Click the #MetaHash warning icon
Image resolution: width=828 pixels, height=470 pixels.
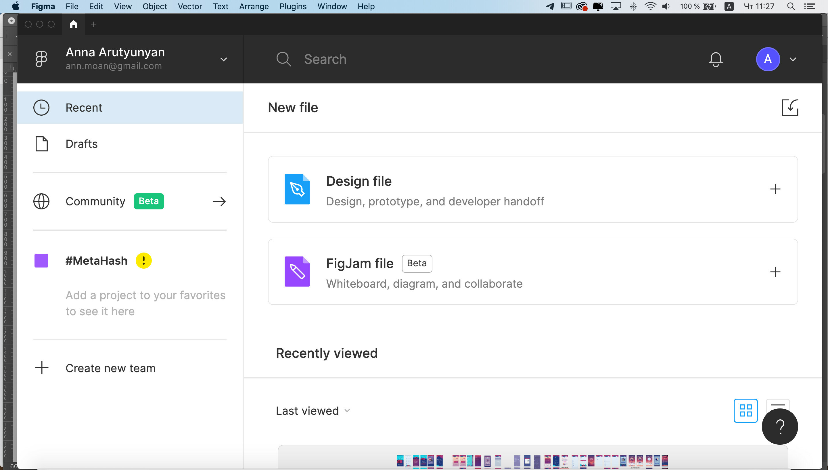click(x=144, y=261)
